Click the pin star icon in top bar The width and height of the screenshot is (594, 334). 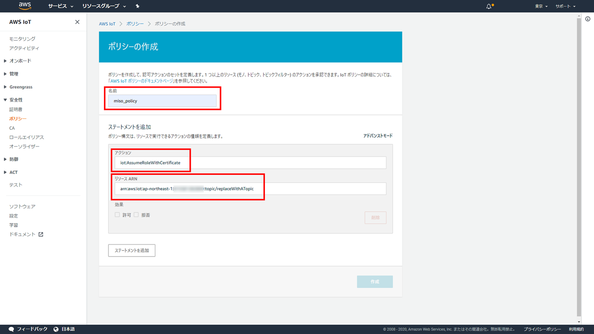pyautogui.click(x=137, y=6)
